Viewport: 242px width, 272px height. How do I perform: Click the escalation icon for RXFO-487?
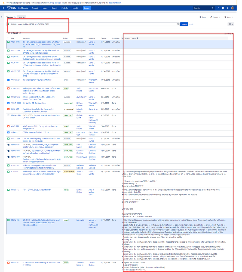8,109
